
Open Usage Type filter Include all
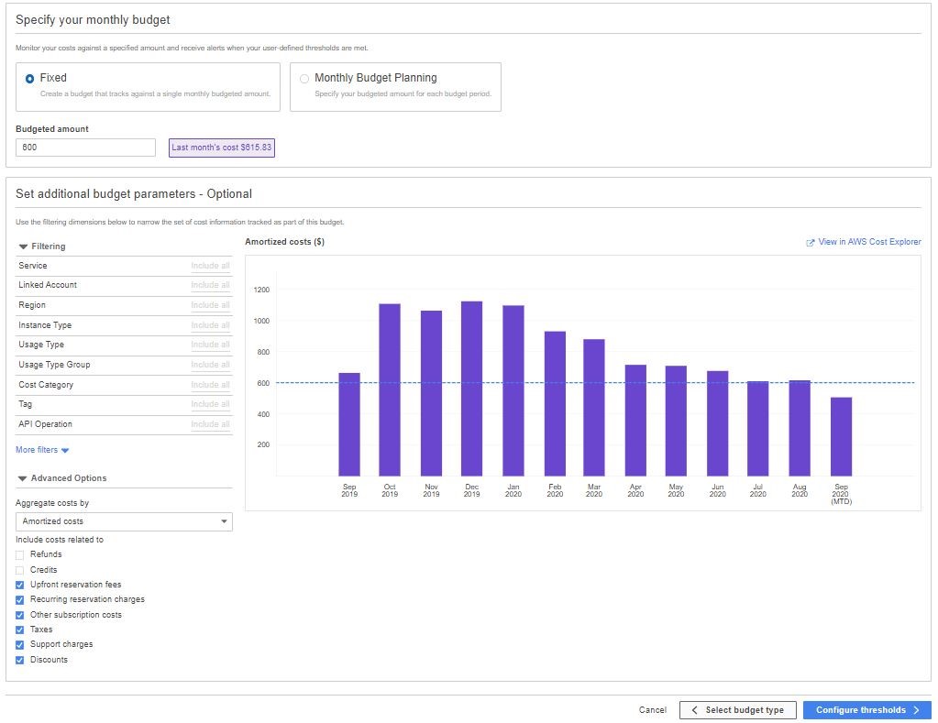point(210,345)
